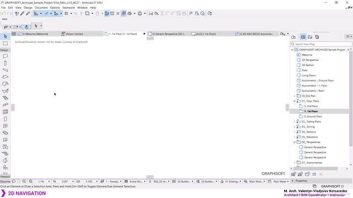Select the Door tool in the toolbox
The image size is (353, 198).
[6, 119]
